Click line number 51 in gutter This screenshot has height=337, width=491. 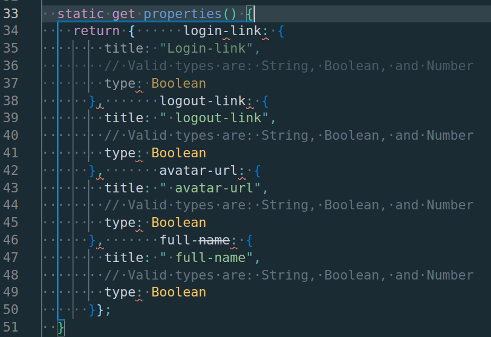(11, 327)
